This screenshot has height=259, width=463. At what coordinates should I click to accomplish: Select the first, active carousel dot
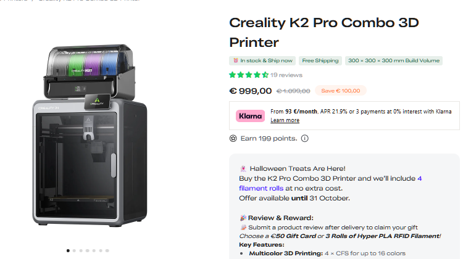[67, 250]
